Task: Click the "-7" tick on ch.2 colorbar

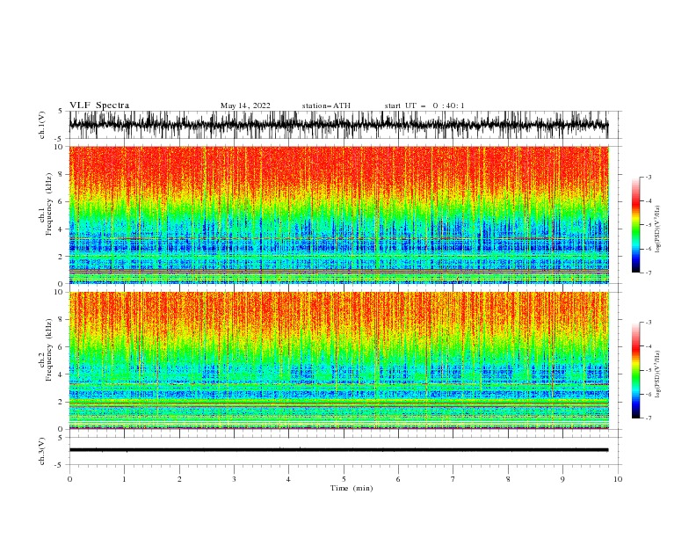Action: click(x=649, y=418)
